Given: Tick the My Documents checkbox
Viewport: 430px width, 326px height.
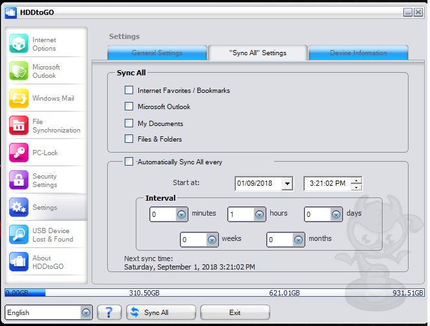Looking at the screenshot, I should tap(129, 123).
